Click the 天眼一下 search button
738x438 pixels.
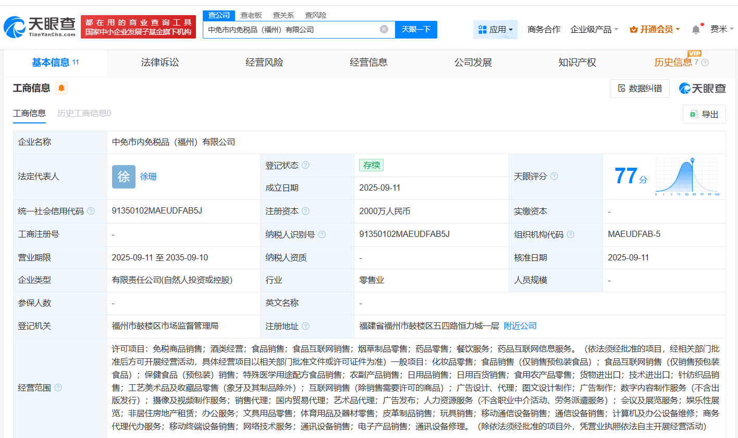[416, 29]
